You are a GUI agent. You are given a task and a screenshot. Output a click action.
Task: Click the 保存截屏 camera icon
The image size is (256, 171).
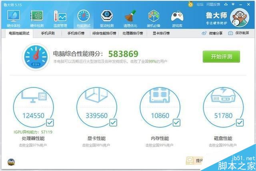coord(230,33)
